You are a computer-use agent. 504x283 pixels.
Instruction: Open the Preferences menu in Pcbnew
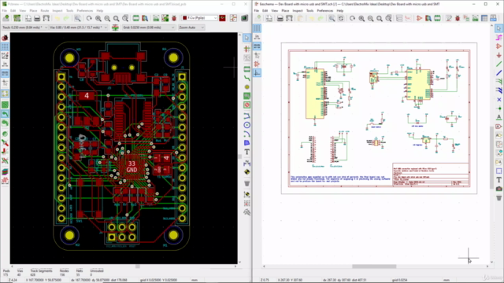[84, 10]
